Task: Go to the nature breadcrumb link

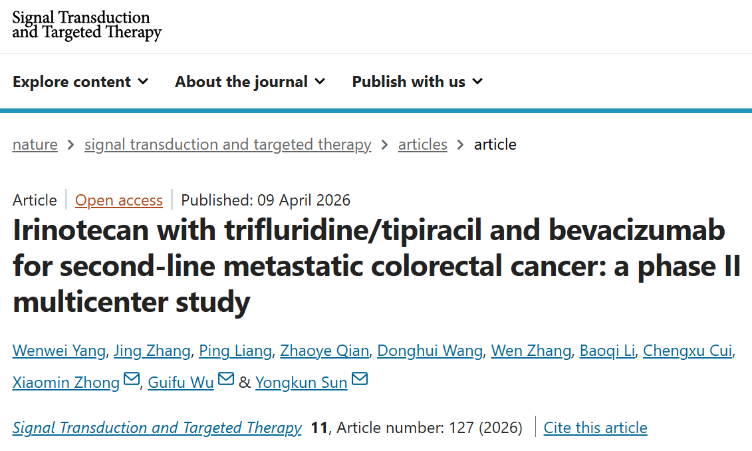Action: 35,144
